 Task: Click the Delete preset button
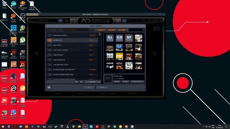click(x=125, y=81)
